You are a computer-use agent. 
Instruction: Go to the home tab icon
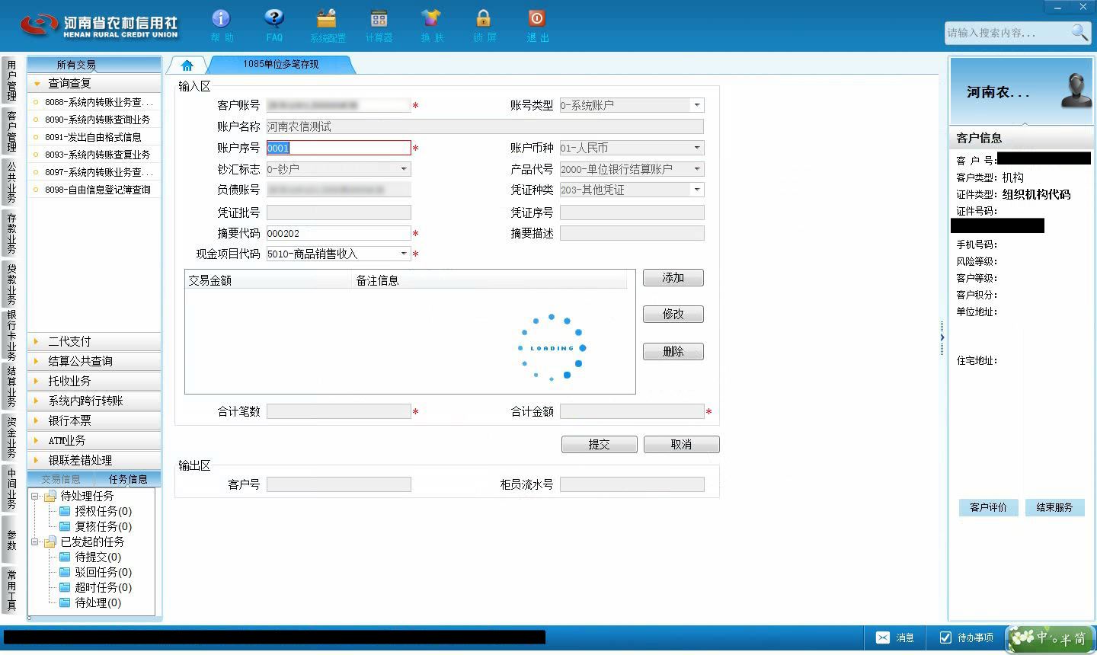coord(187,65)
